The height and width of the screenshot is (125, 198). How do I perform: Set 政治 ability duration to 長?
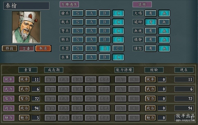121,108
